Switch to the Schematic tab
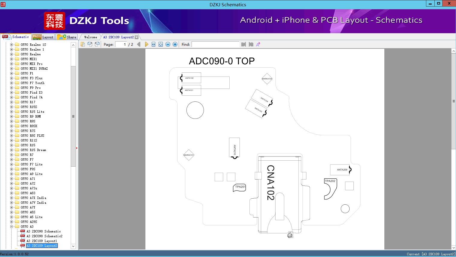456x257 pixels. pyautogui.click(x=16, y=37)
